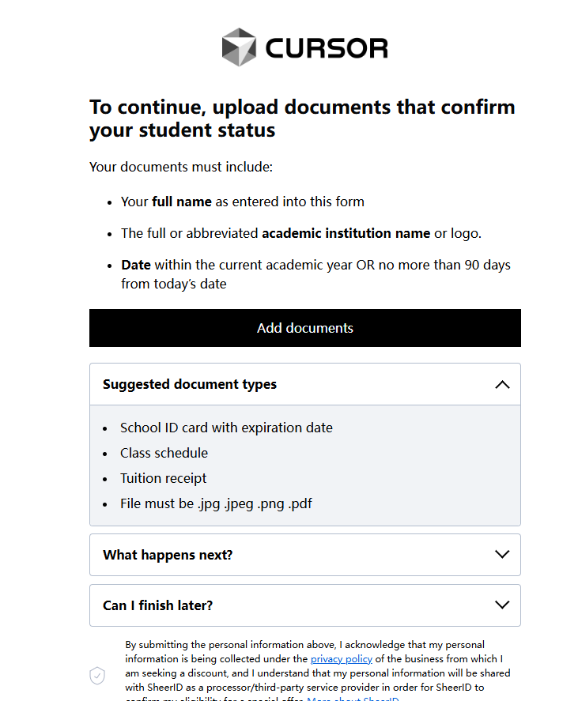Toggle the Suggested document types header

click(305, 384)
